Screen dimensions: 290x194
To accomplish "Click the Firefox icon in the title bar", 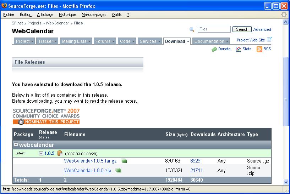I will click(x=4, y=6).
